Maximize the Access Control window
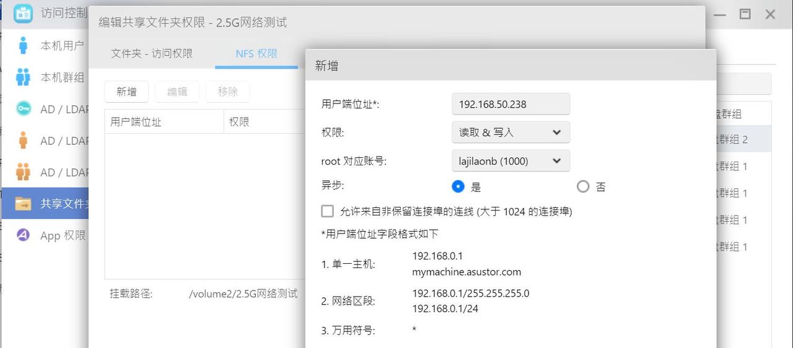 pos(745,14)
